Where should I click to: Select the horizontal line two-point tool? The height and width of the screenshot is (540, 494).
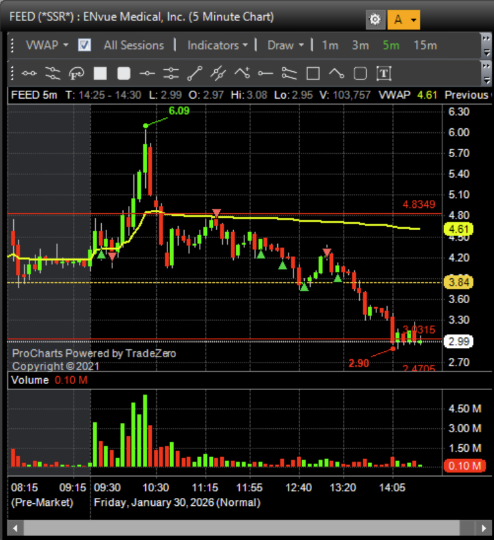(29, 74)
